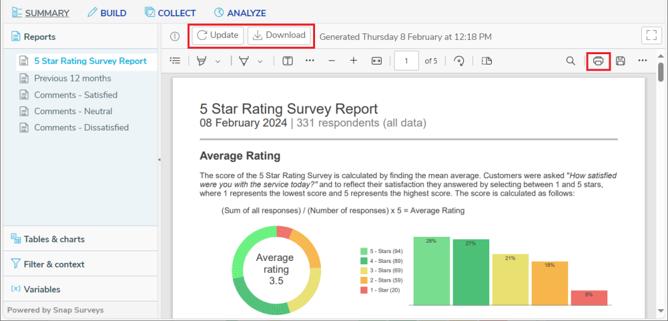Image resolution: width=668 pixels, height=321 pixels.
Task: Open the Comments - Dissatisfied report
Action: (x=82, y=127)
